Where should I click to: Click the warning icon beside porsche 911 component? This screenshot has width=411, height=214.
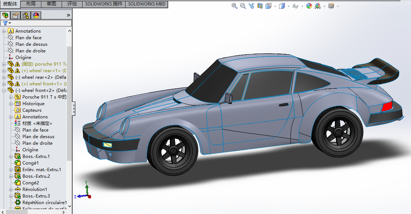(x=17, y=64)
